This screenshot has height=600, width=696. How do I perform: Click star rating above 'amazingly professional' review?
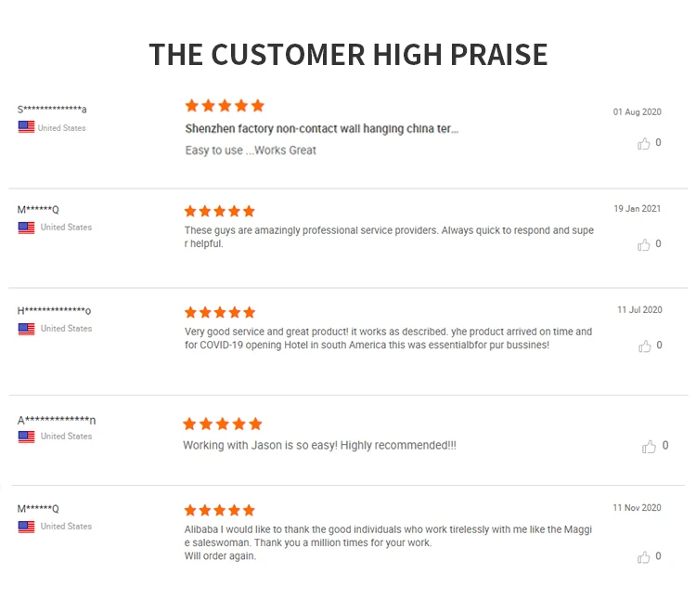pyautogui.click(x=219, y=212)
